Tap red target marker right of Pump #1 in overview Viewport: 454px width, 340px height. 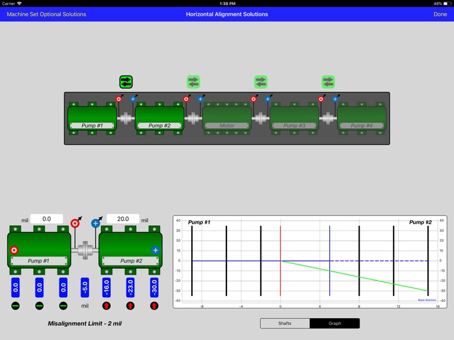[x=119, y=99]
